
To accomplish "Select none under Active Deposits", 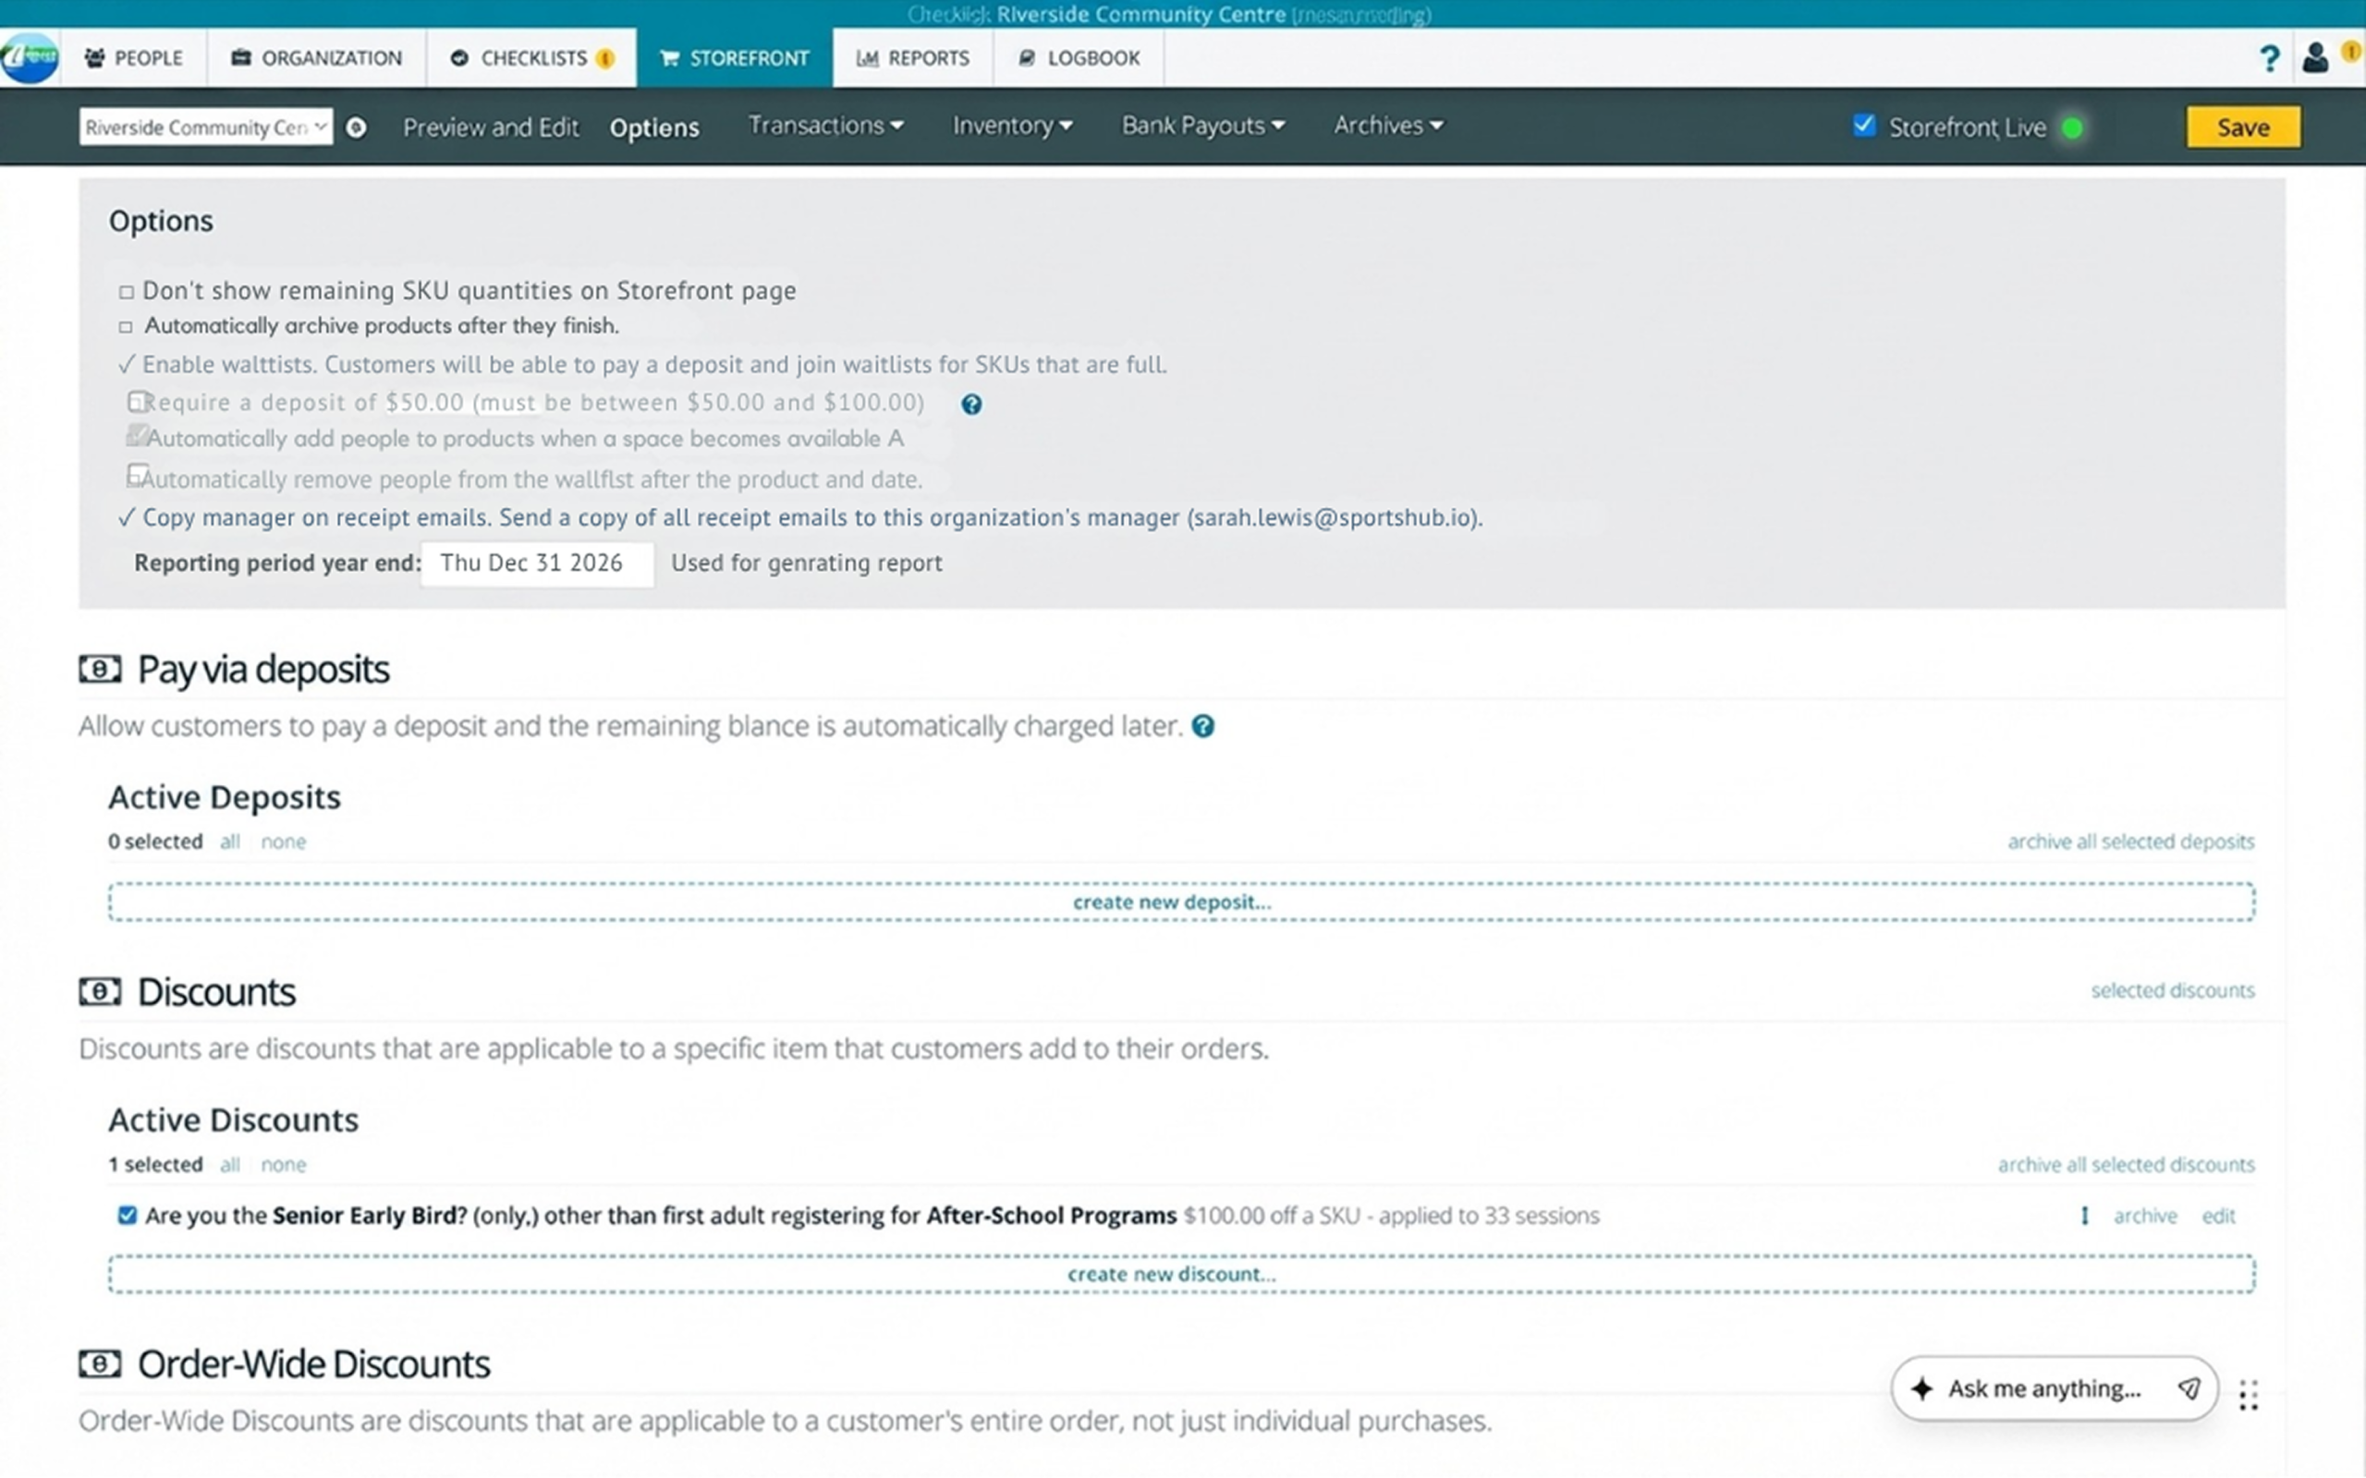I will tap(284, 842).
